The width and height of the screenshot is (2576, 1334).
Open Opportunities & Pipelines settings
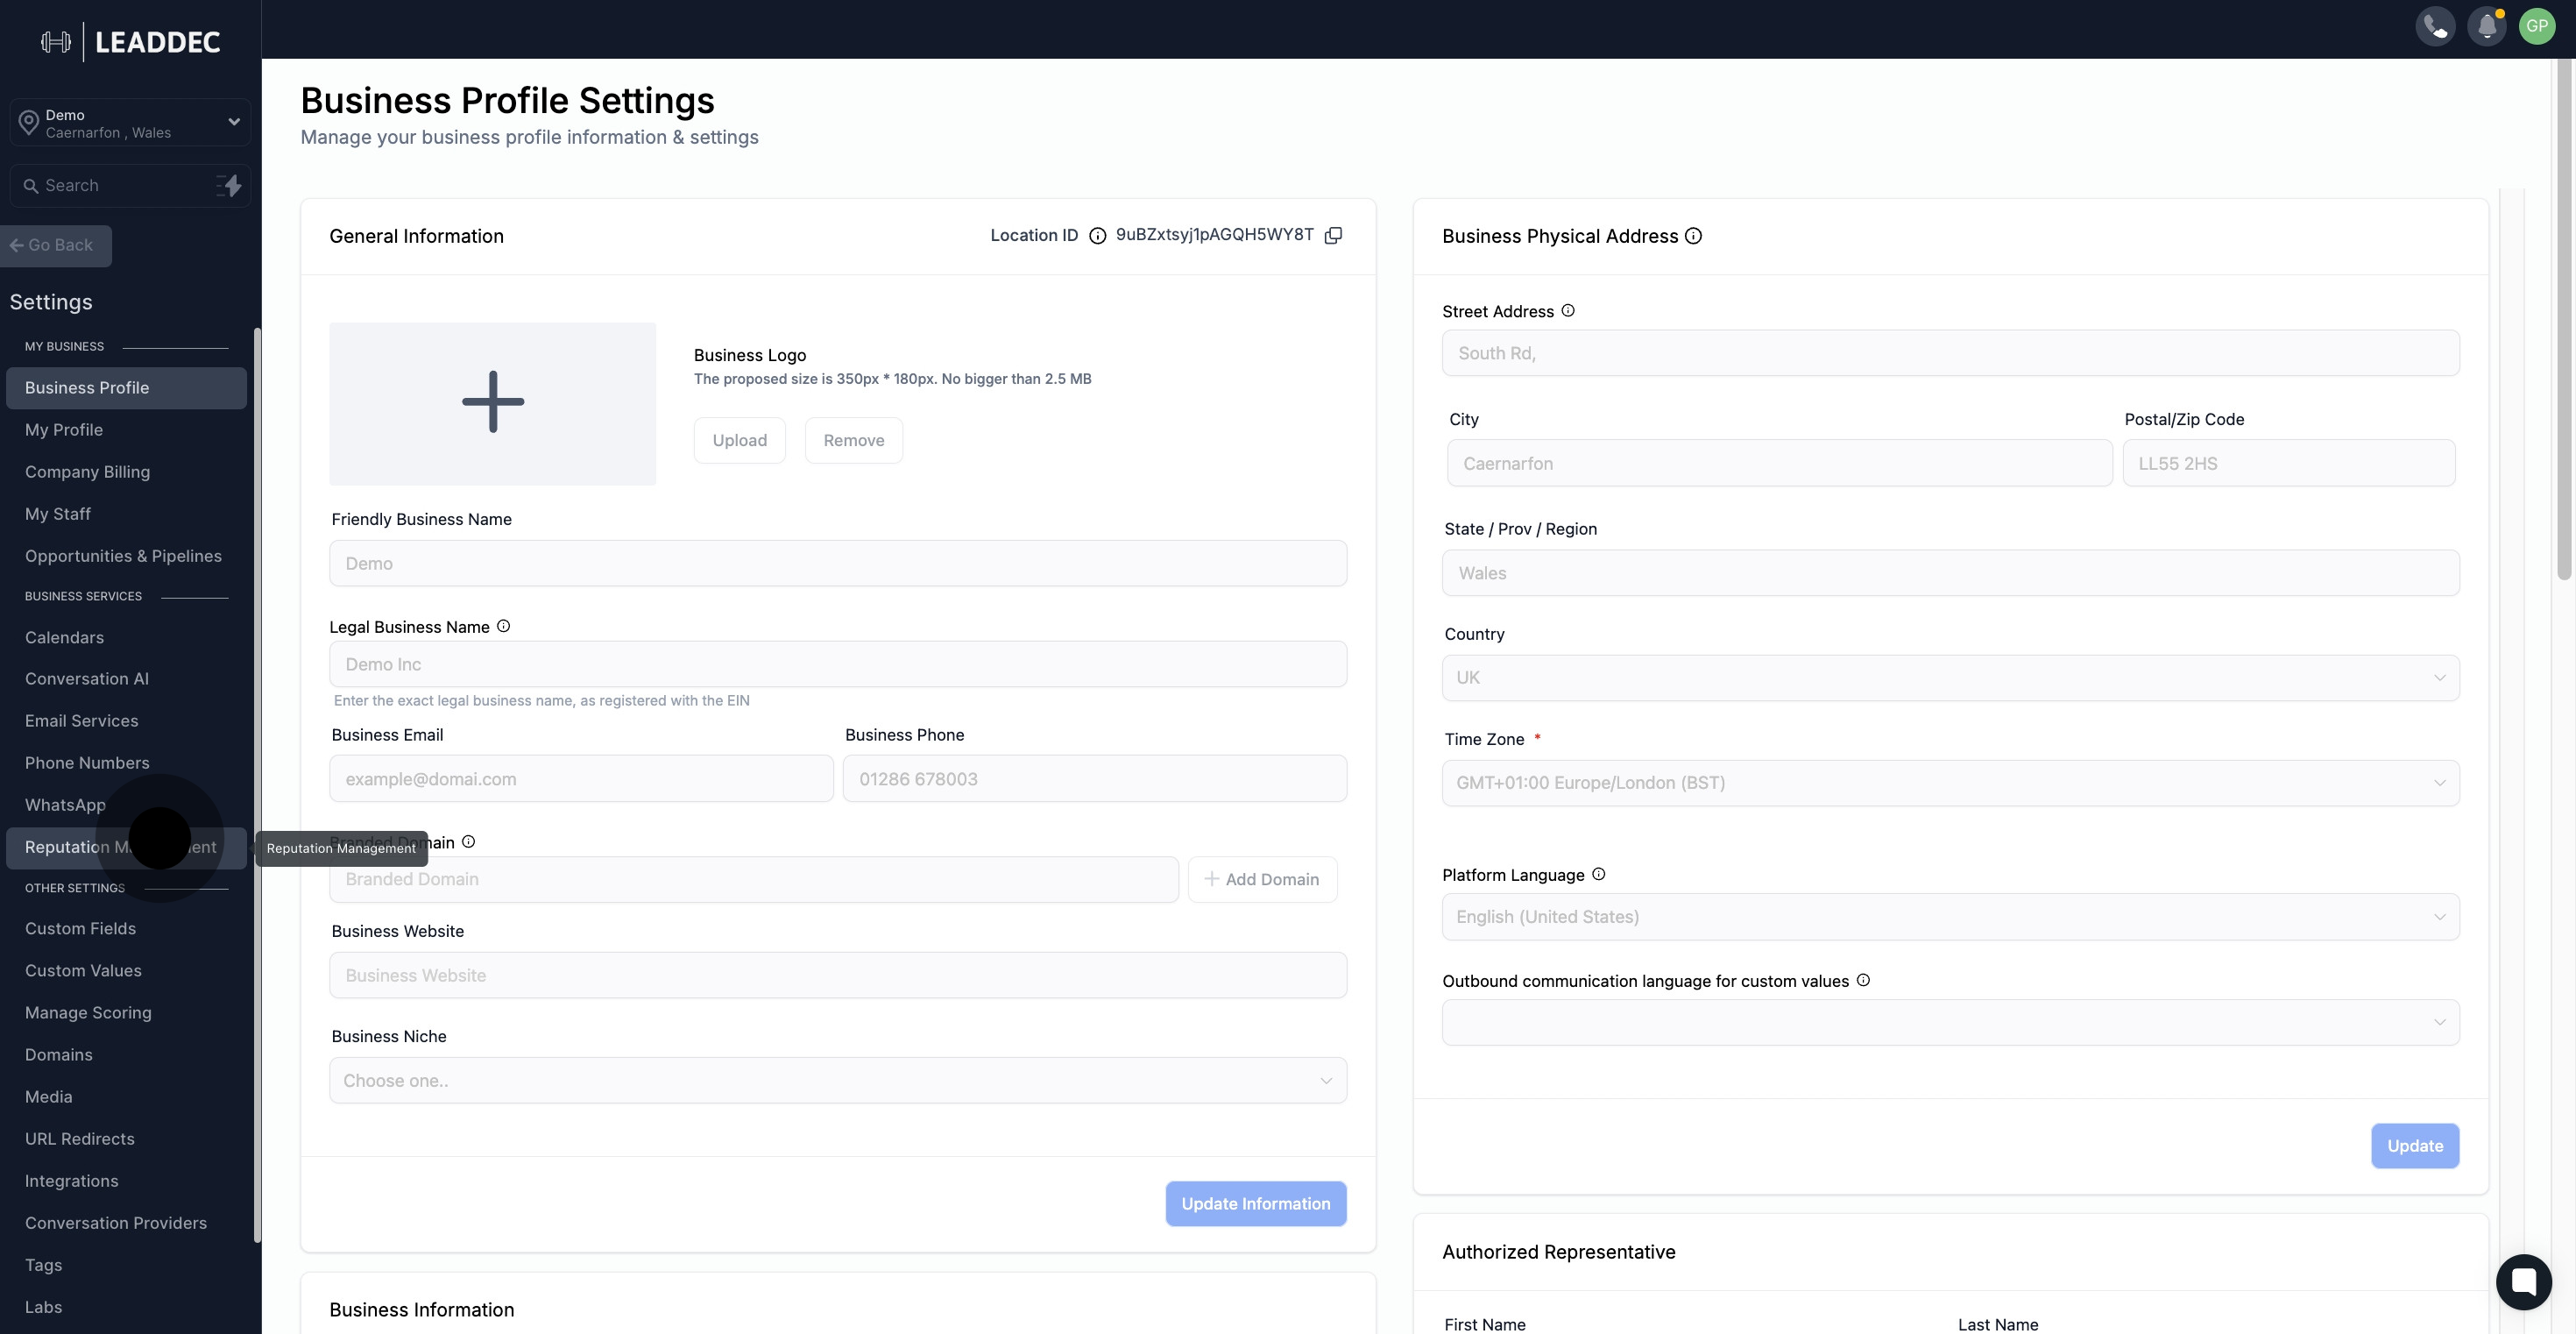(x=126, y=556)
